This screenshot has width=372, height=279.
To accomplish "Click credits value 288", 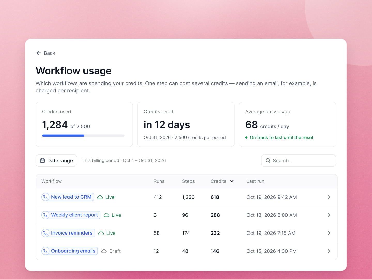I will pos(215,215).
